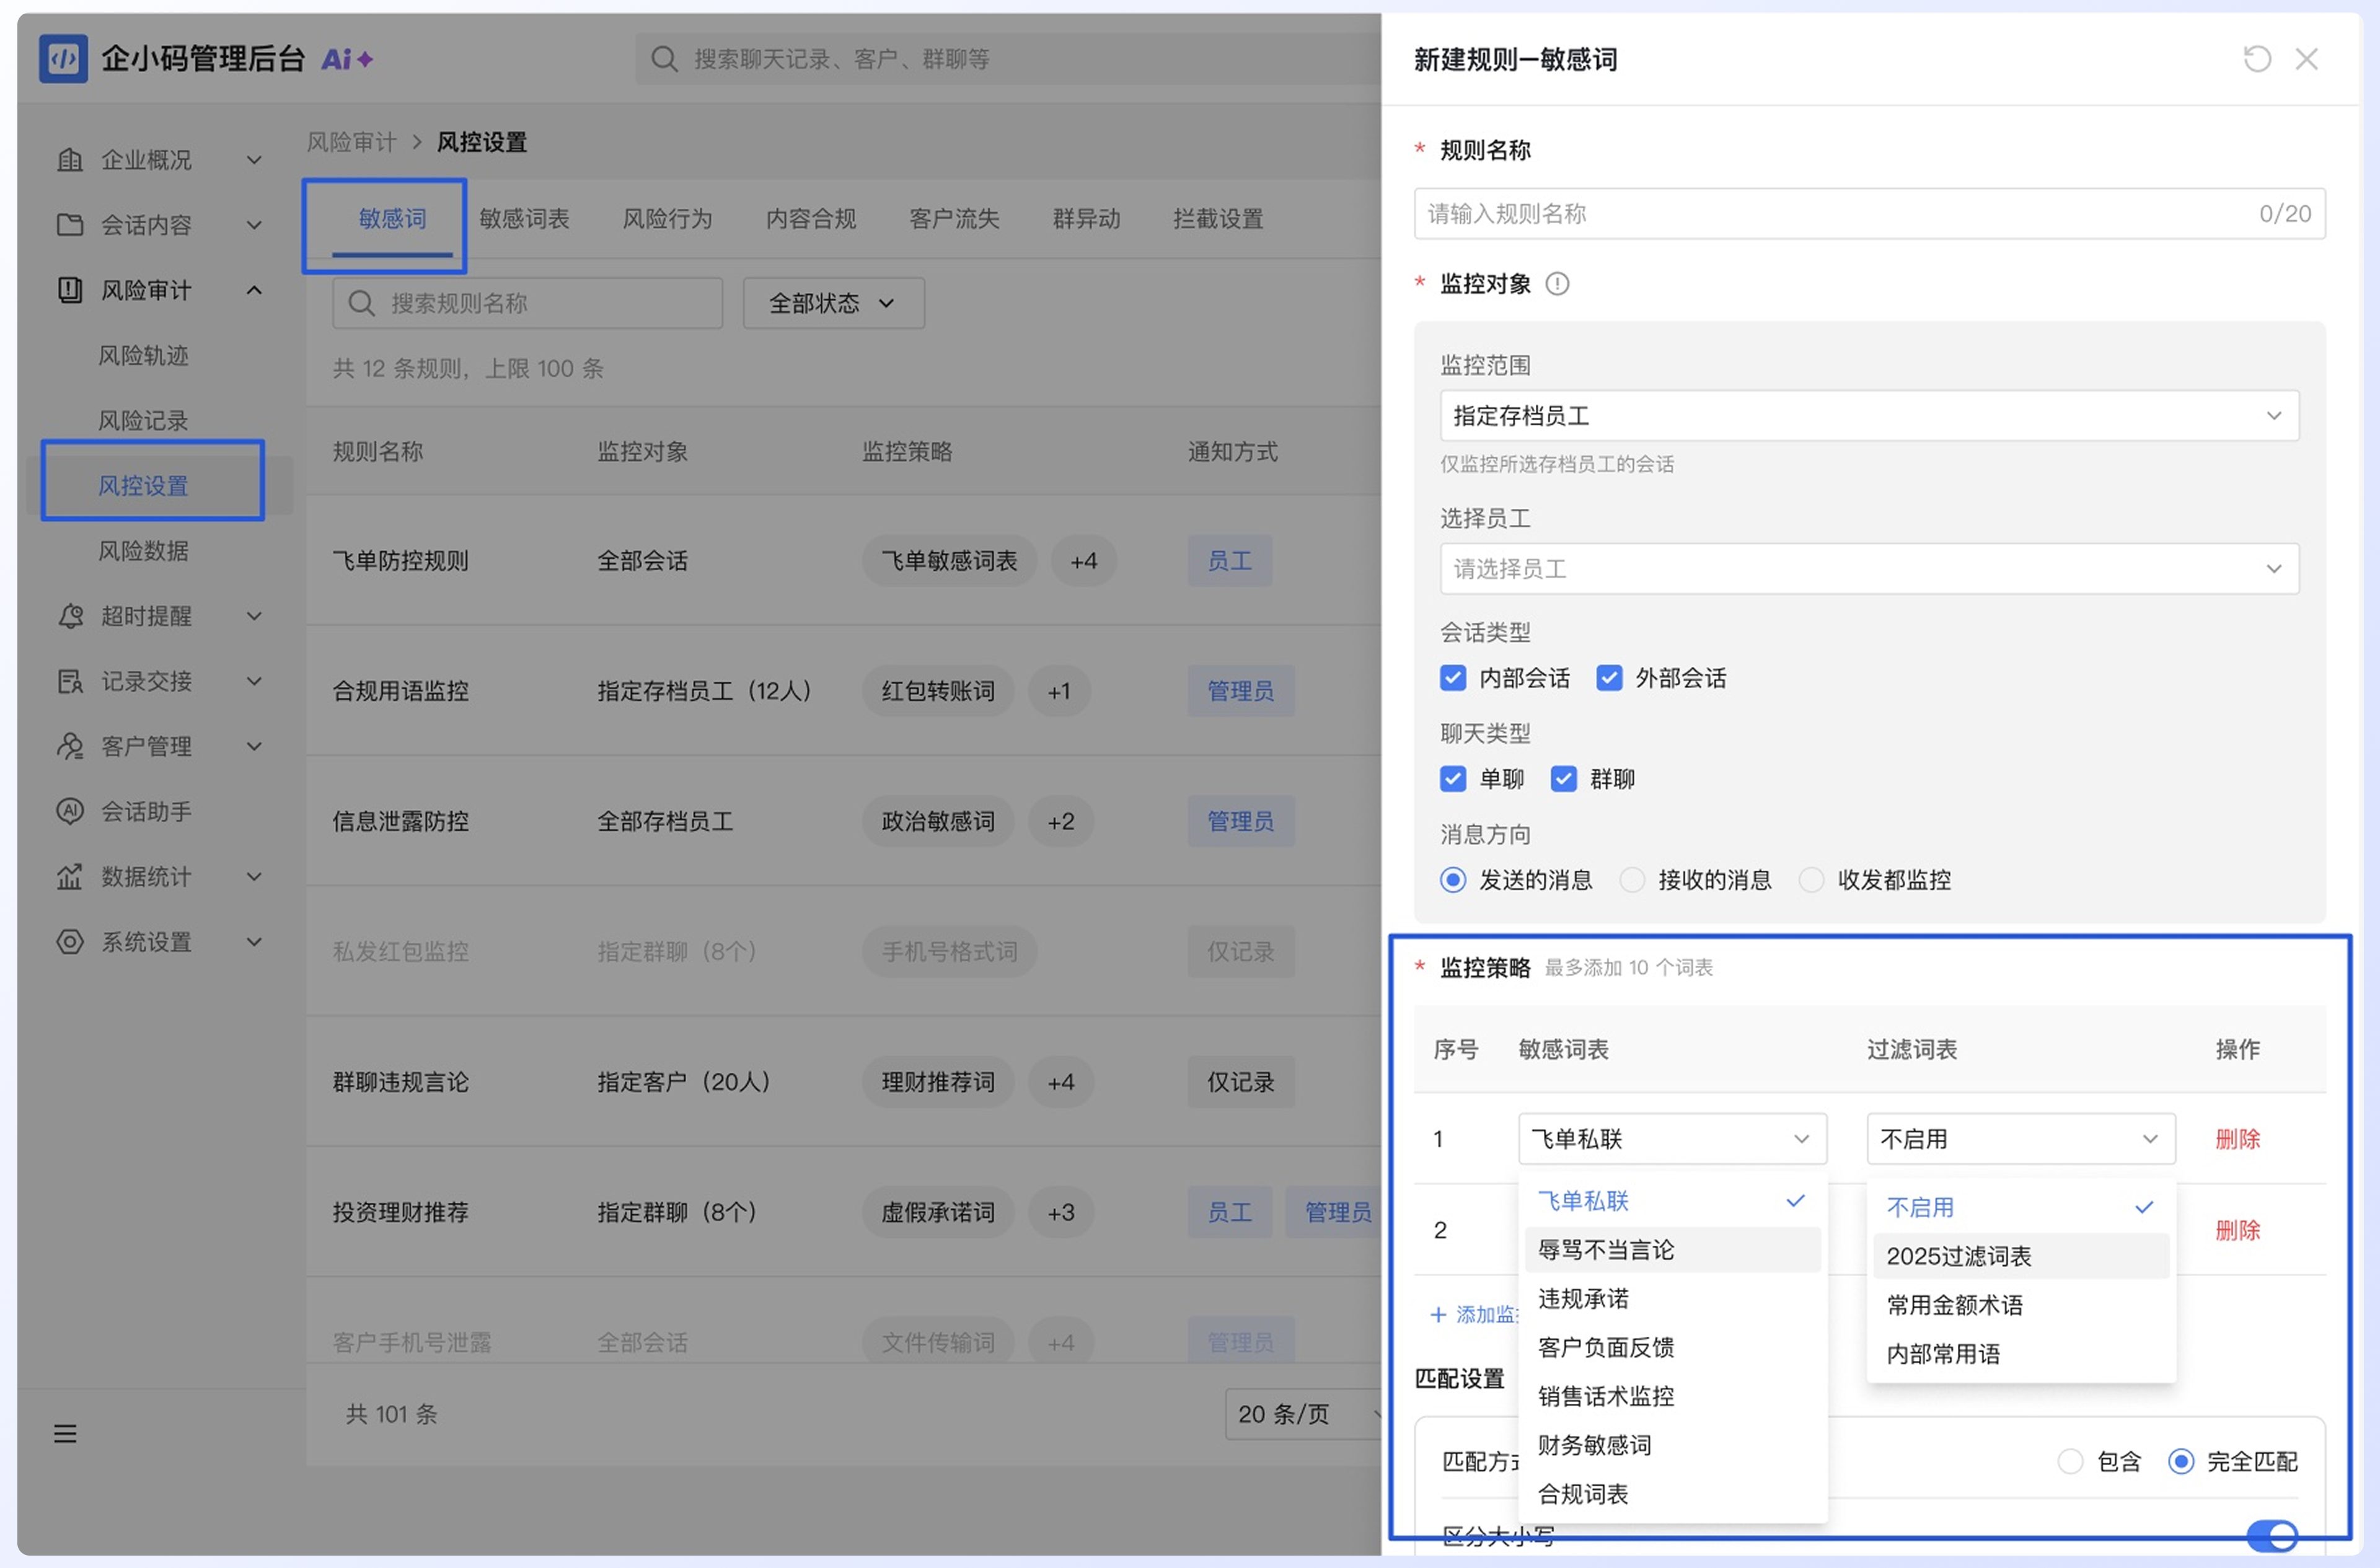The image size is (2380, 1568).
Task: Click the 会话助手 AI icon
Action: (69, 811)
